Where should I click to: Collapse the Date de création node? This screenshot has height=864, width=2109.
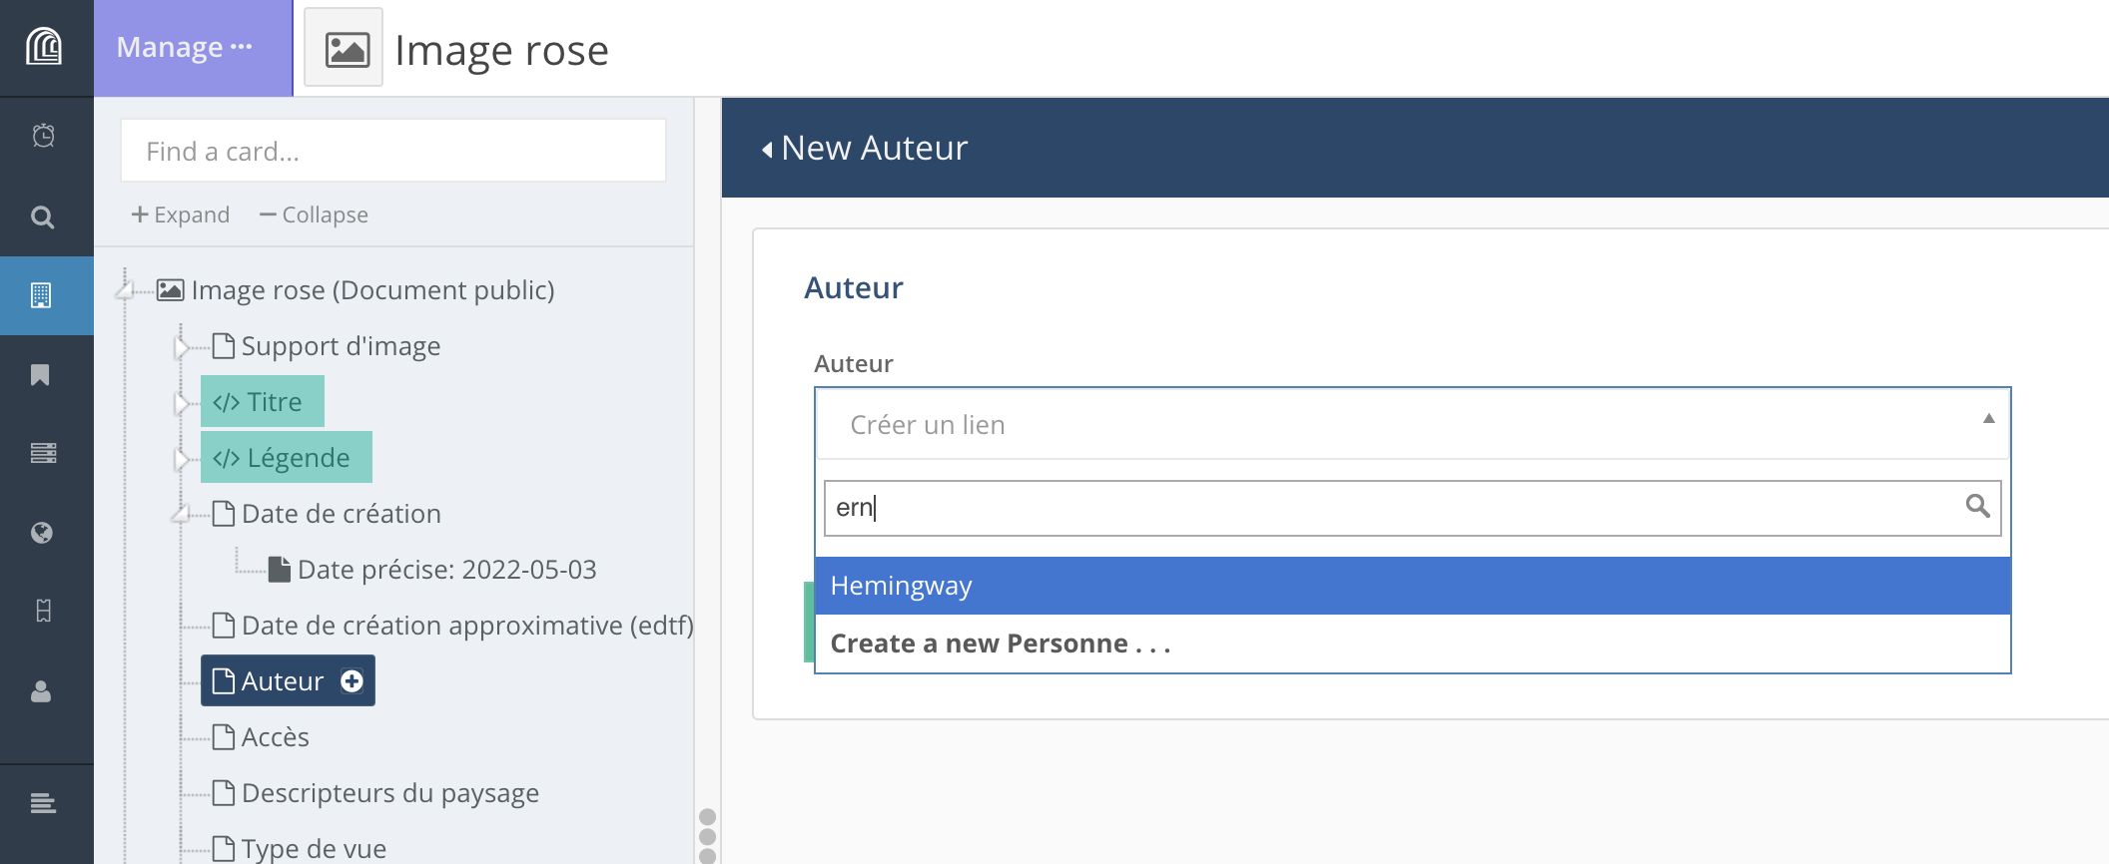tap(181, 515)
